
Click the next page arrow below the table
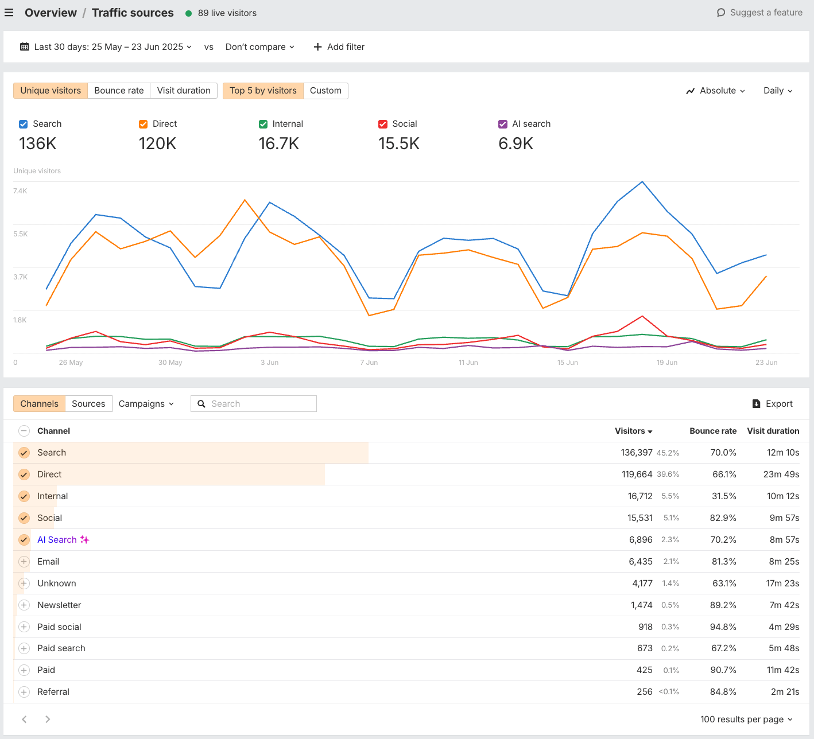click(x=48, y=719)
